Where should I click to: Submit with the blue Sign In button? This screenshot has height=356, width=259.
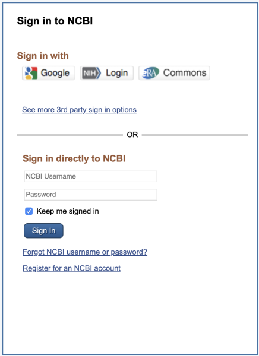click(x=43, y=231)
